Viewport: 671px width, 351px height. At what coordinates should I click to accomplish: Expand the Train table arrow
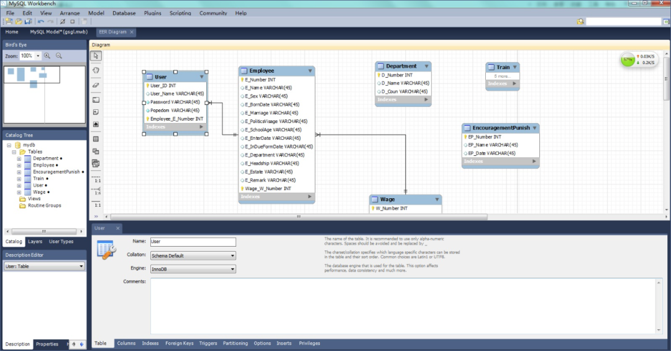[515, 67]
